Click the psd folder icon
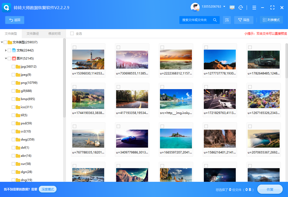This screenshot has height=197, width=288. (x=18, y=123)
